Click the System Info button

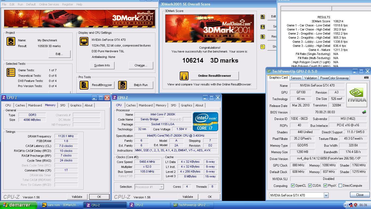pos(102,65)
